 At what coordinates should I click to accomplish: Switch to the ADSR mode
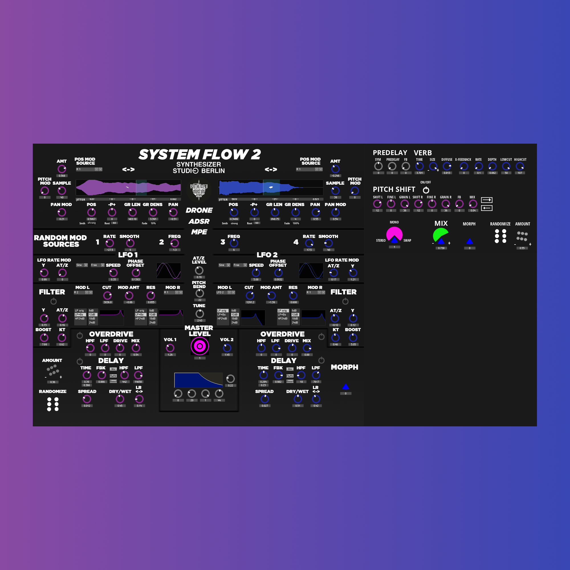pos(199,221)
